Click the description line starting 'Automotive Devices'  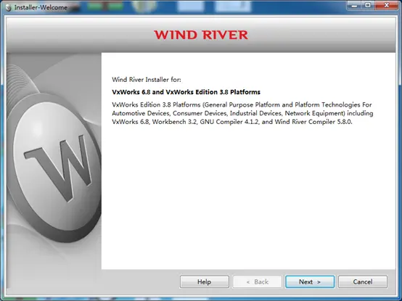click(242, 113)
